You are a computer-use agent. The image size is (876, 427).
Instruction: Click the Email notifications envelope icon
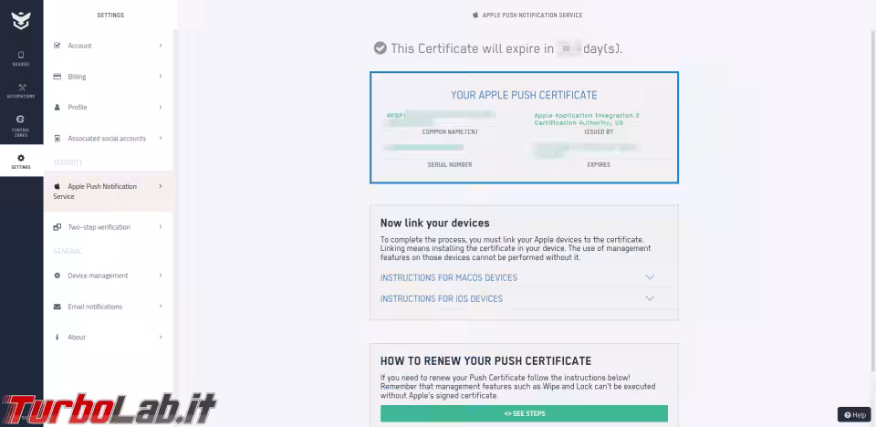click(x=57, y=307)
